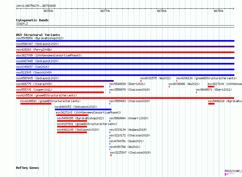Click the nsv5969940 small blue marker
Image resolution: width=242 pixels, height=177 pixels.
(x=110, y=121)
